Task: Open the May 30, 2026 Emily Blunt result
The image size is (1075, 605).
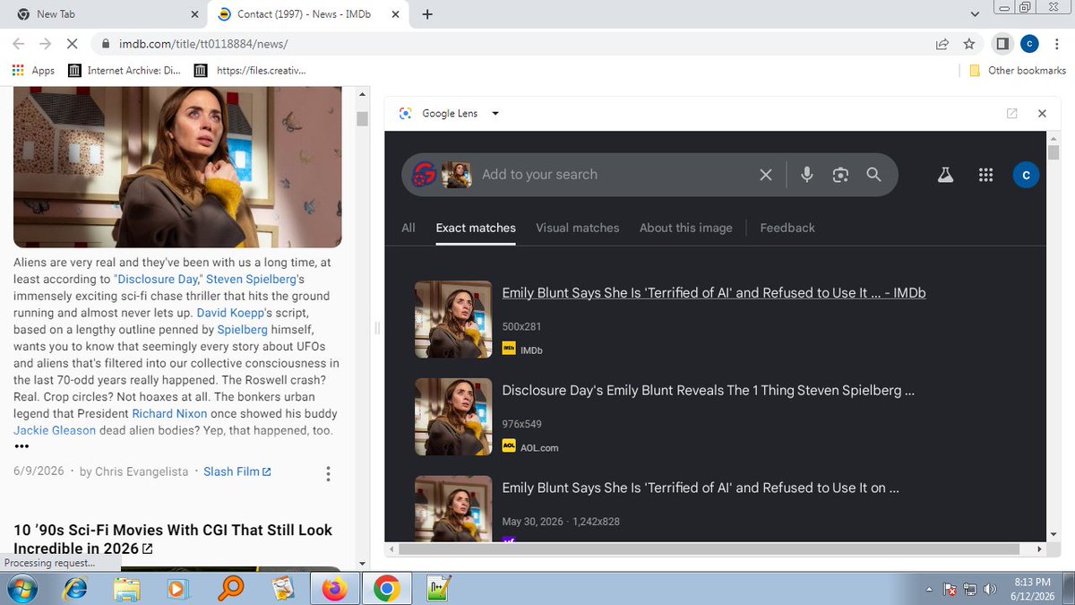Action: (x=701, y=488)
